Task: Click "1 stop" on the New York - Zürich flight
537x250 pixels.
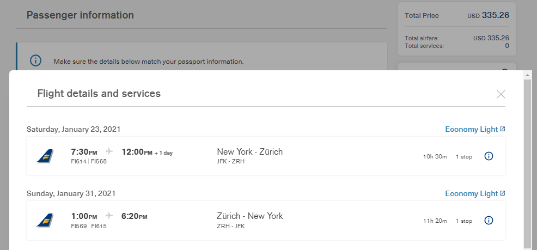Action: click(464, 157)
